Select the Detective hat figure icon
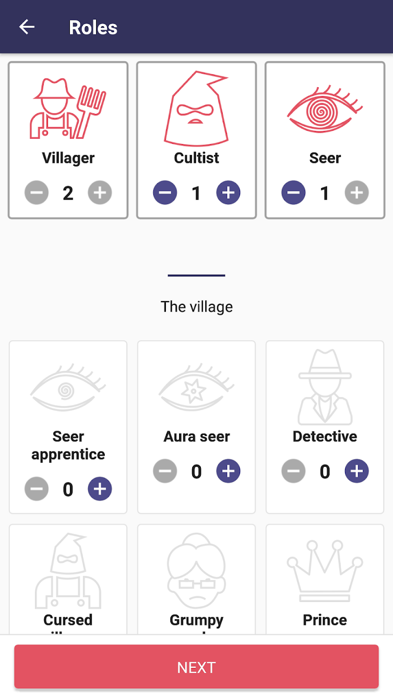Screen dimensions: 393x698 pyautogui.click(x=325, y=387)
